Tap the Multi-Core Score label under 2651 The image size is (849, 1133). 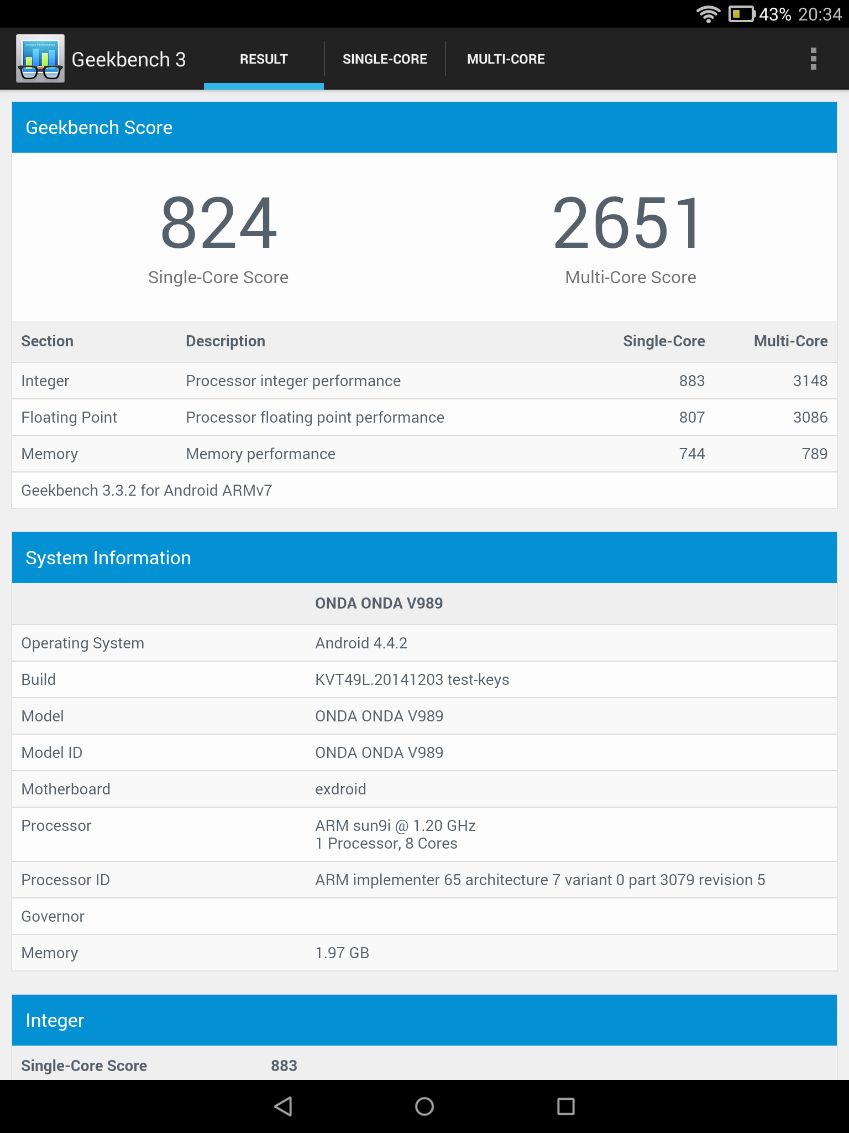[x=630, y=277]
